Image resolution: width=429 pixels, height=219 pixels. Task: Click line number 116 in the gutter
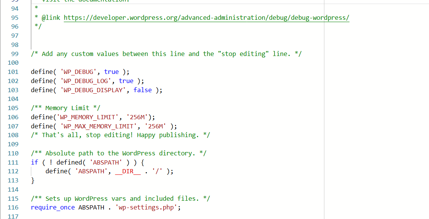coord(13,208)
